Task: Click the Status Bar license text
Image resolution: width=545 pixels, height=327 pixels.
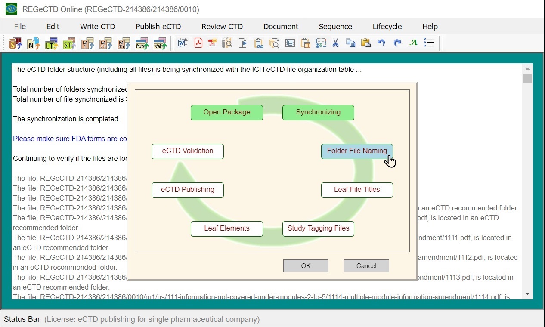Action: pyautogui.click(x=152, y=319)
